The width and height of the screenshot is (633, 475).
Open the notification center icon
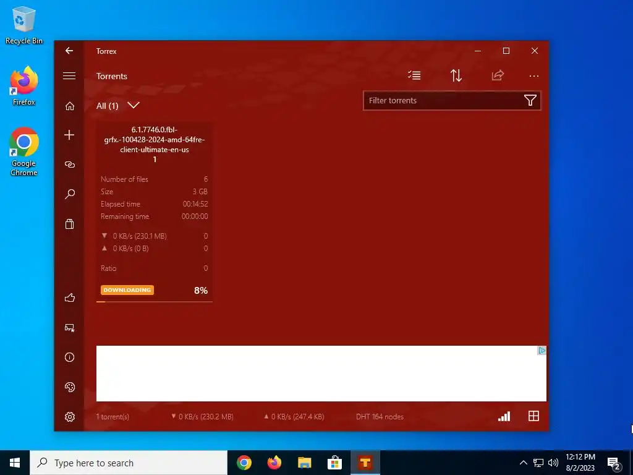pos(614,464)
